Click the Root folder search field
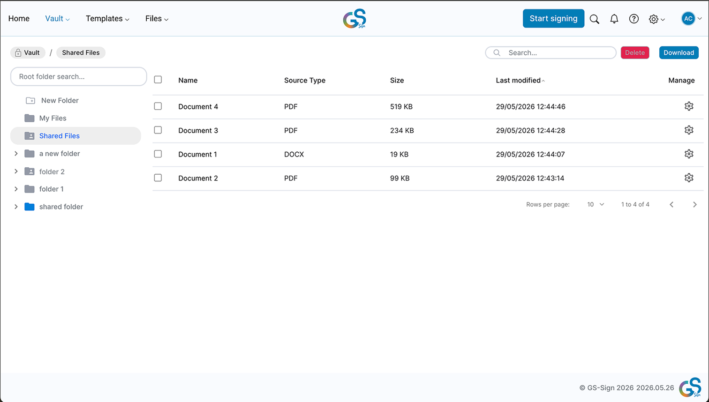The height and width of the screenshot is (402, 709). [x=79, y=76]
